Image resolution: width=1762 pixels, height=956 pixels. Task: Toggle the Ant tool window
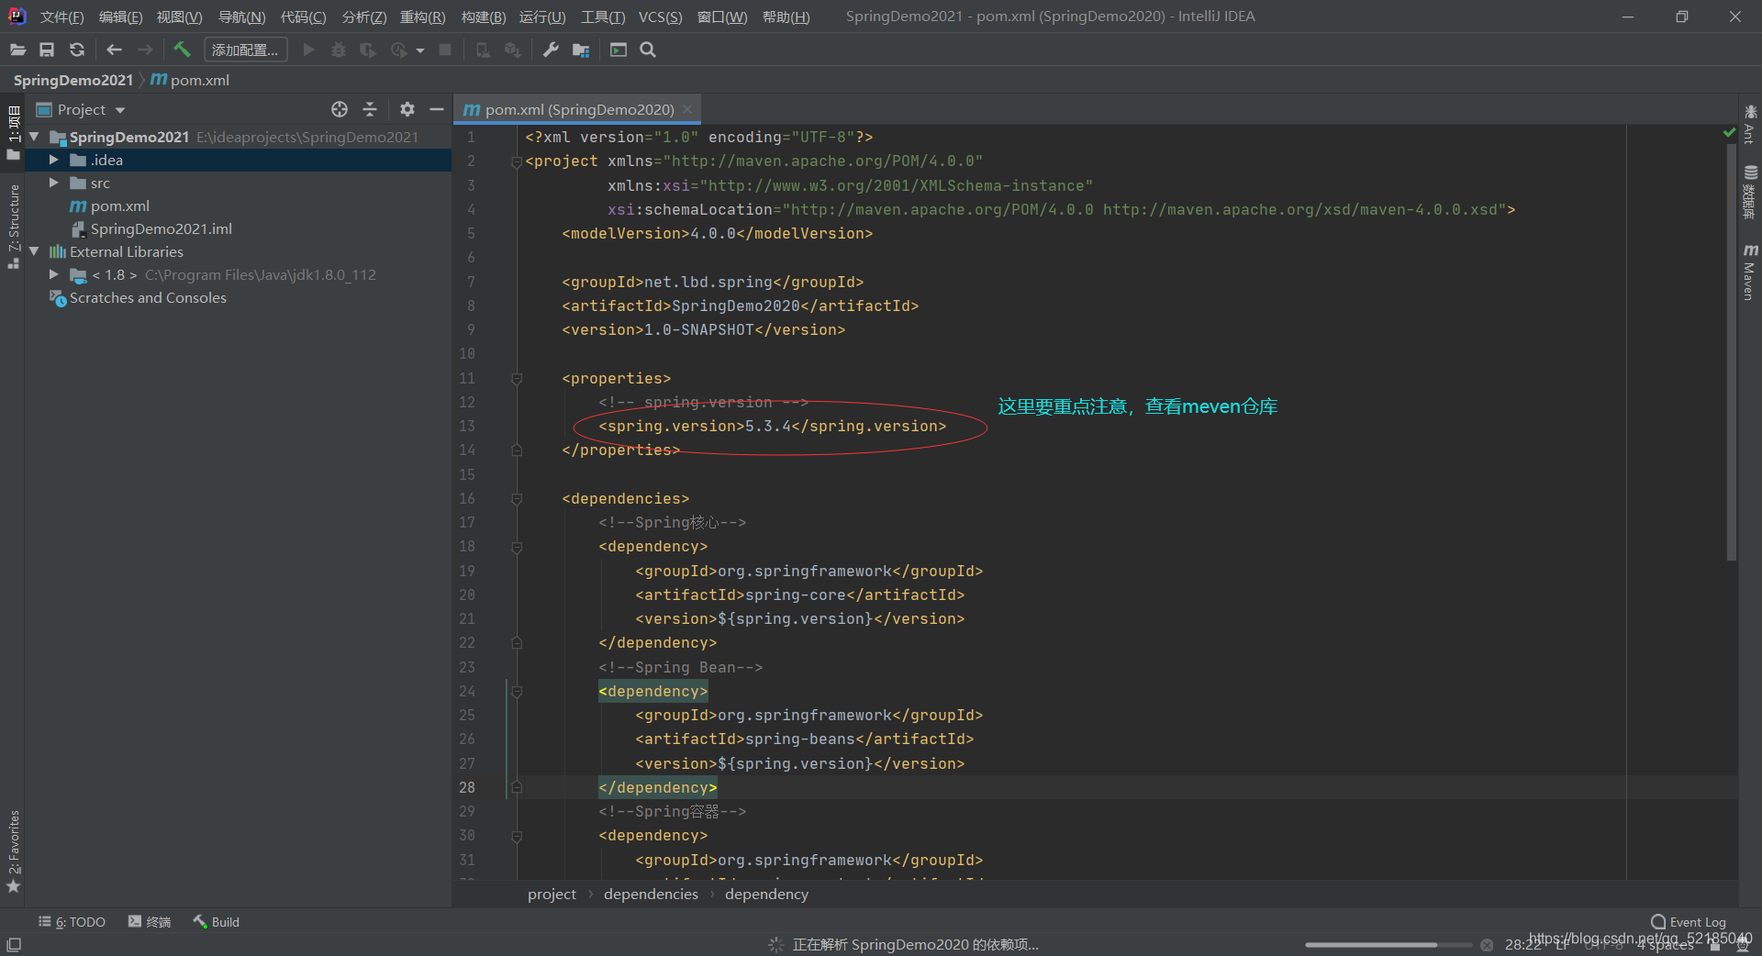pyautogui.click(x=1750, y=125)
